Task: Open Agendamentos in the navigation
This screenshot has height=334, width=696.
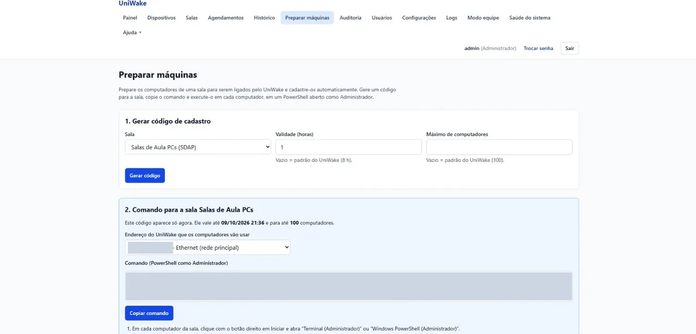Action: click(226, 18)
